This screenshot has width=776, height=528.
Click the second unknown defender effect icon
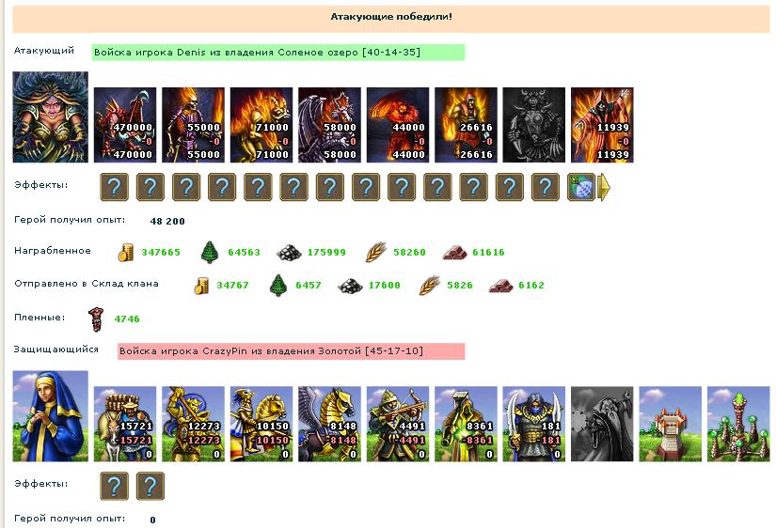pyautogui.click(x=150, y=486)
